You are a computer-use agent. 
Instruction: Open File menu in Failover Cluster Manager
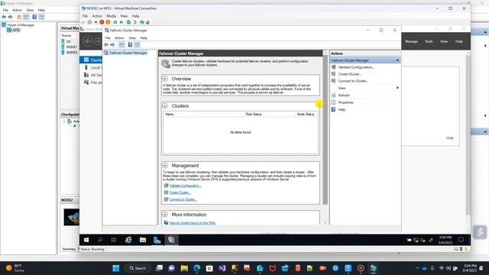[x=108, y=38]
